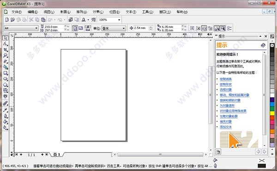Select the Interactive Blend tool in the toolbox
The height and width of the screenshot is (171, 277).
tap(5, 103)
